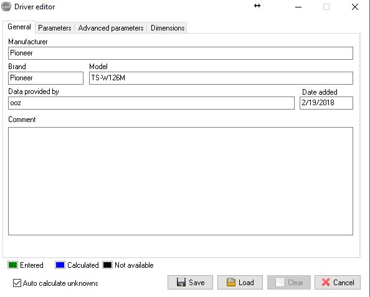Viewport: 370px width, 297px height.
Task: Click the green Entered color swatch
Action: point(12,265)
